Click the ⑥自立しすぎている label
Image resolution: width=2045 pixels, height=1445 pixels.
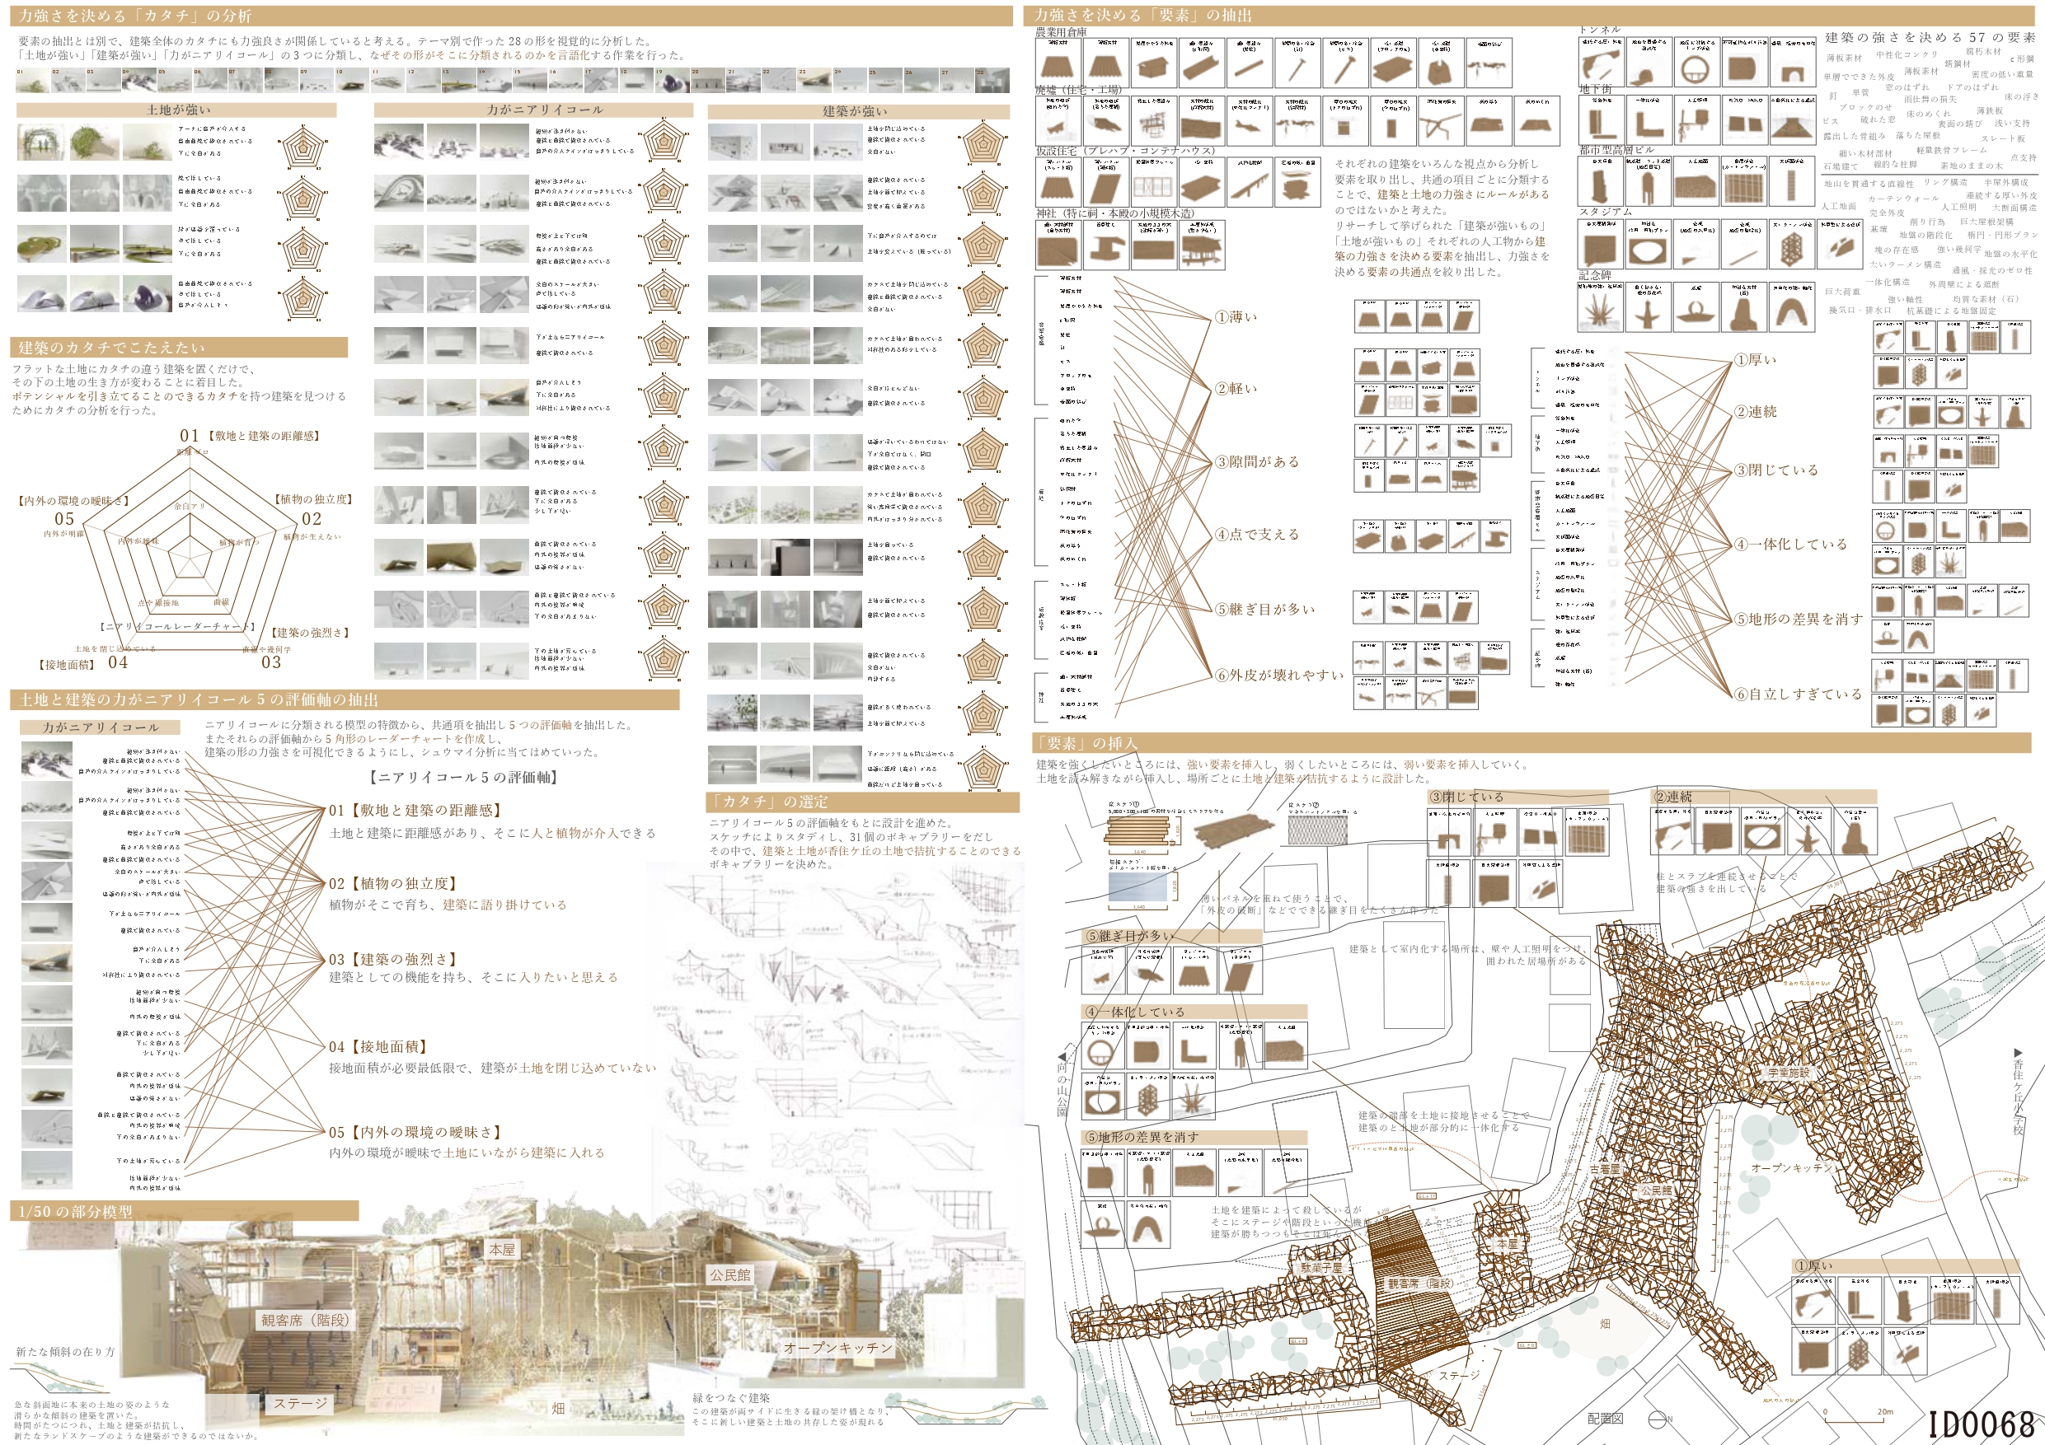[x=1798, y=694]
